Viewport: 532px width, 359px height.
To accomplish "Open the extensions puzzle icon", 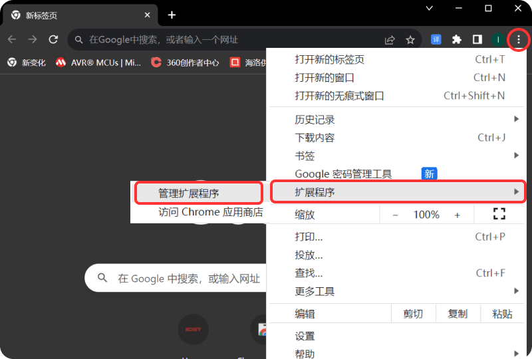I will (457, 40).
